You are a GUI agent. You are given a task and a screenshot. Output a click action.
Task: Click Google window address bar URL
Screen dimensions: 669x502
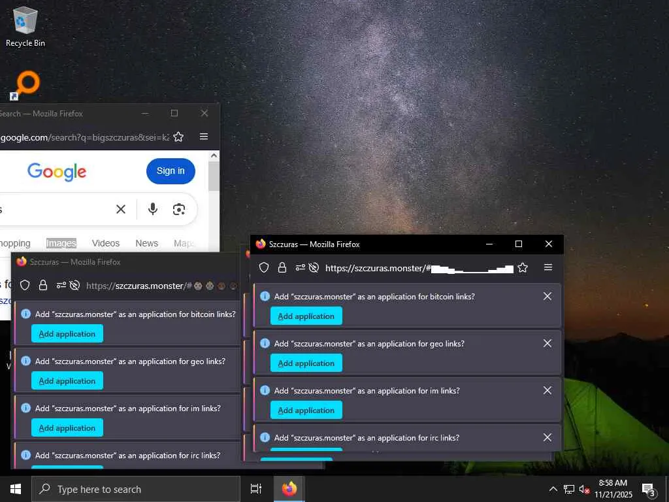click(x=84, y=137)
